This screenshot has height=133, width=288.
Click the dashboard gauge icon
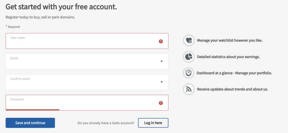(188, 73)
